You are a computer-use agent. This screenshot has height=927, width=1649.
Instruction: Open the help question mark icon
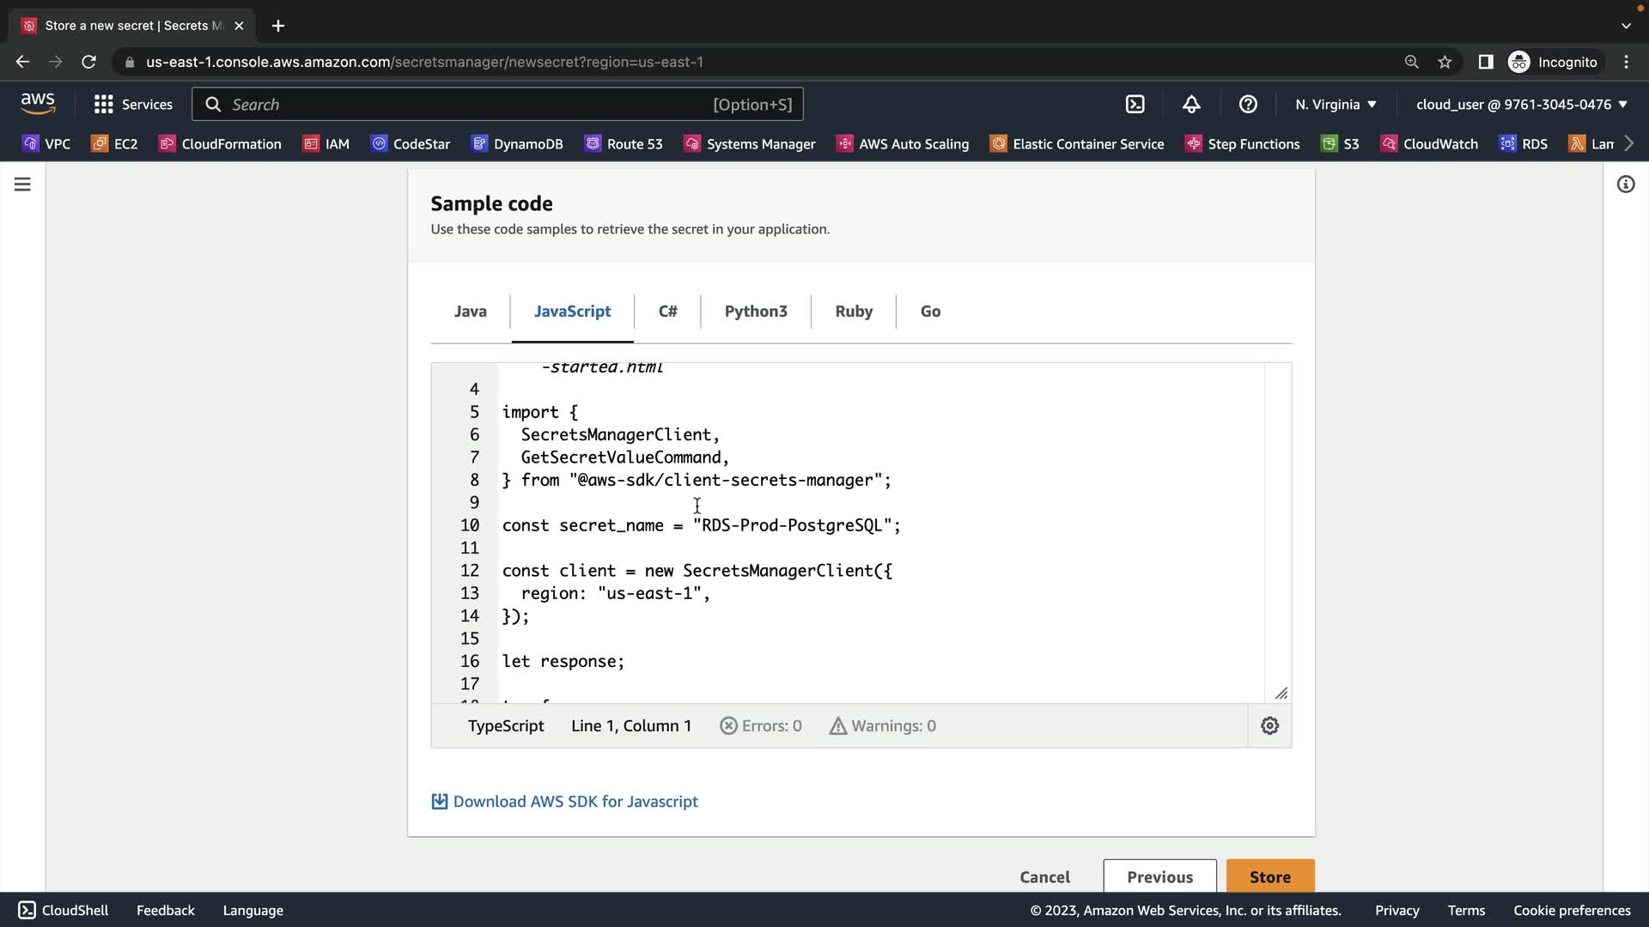coord(1248,104)
